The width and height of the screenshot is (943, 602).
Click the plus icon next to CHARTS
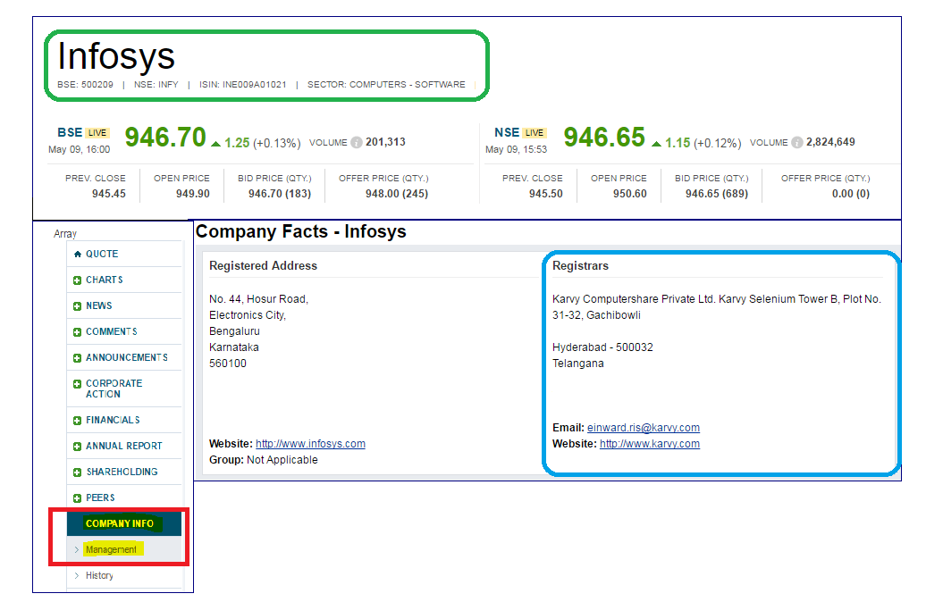(77, 280)
